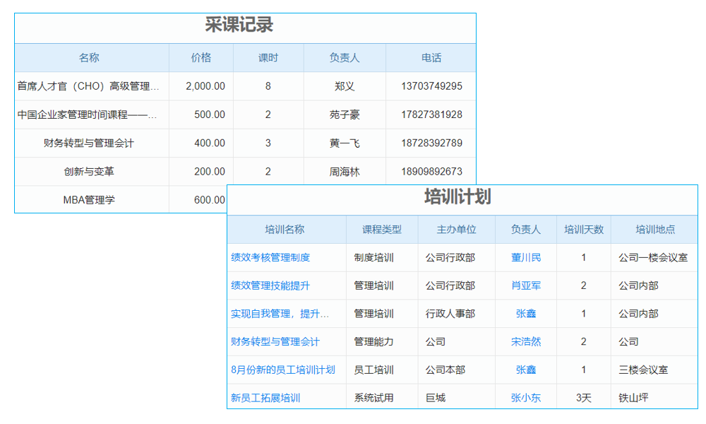Screen dimensions: 706x424
Task: Select the MBA管理学 course row
Action: [x=89, y=199]
